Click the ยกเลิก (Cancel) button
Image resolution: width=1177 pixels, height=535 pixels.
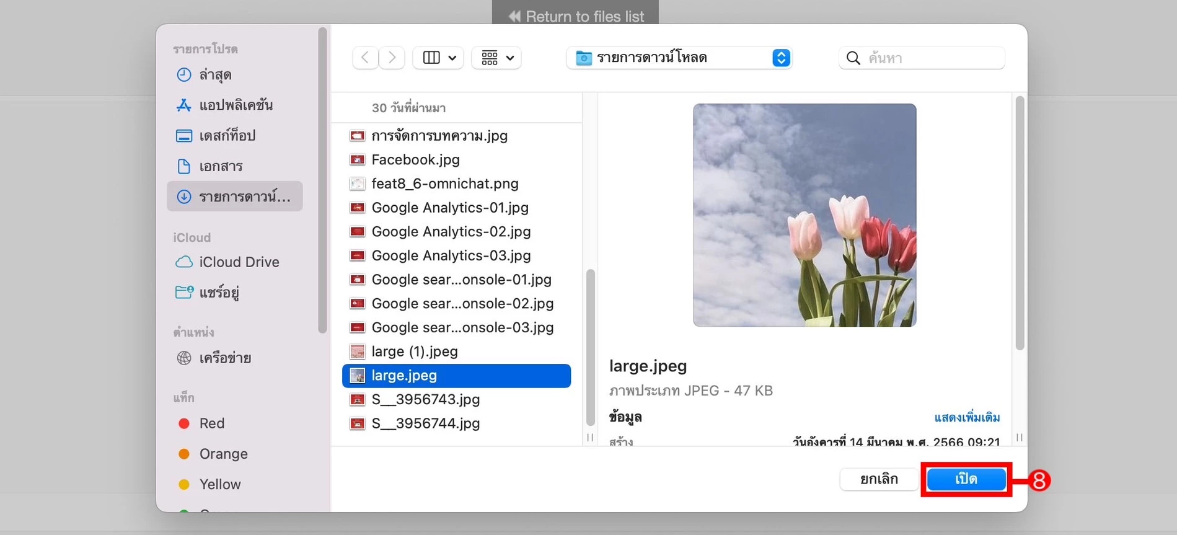click(x=879, y=479)
